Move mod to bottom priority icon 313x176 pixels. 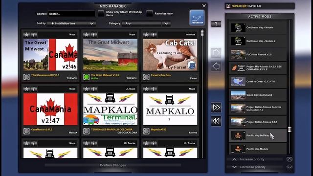[x=290, y=167]
